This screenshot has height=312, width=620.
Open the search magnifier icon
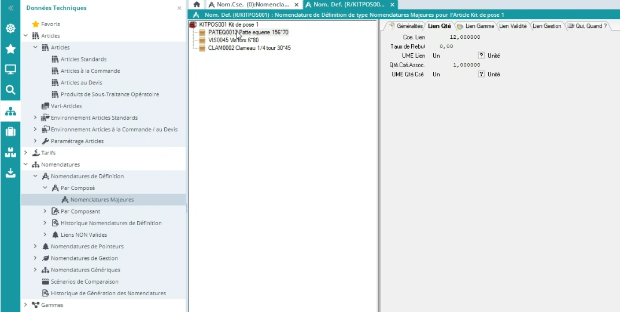click(x=10, y=90)
